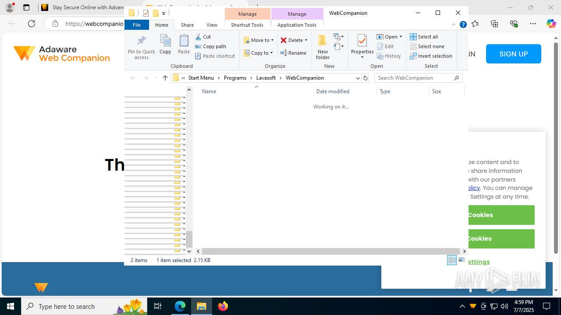Click the navigation pane vertical scrollbar thumb
Screen dimensions: 561x315
pos(189,239)
